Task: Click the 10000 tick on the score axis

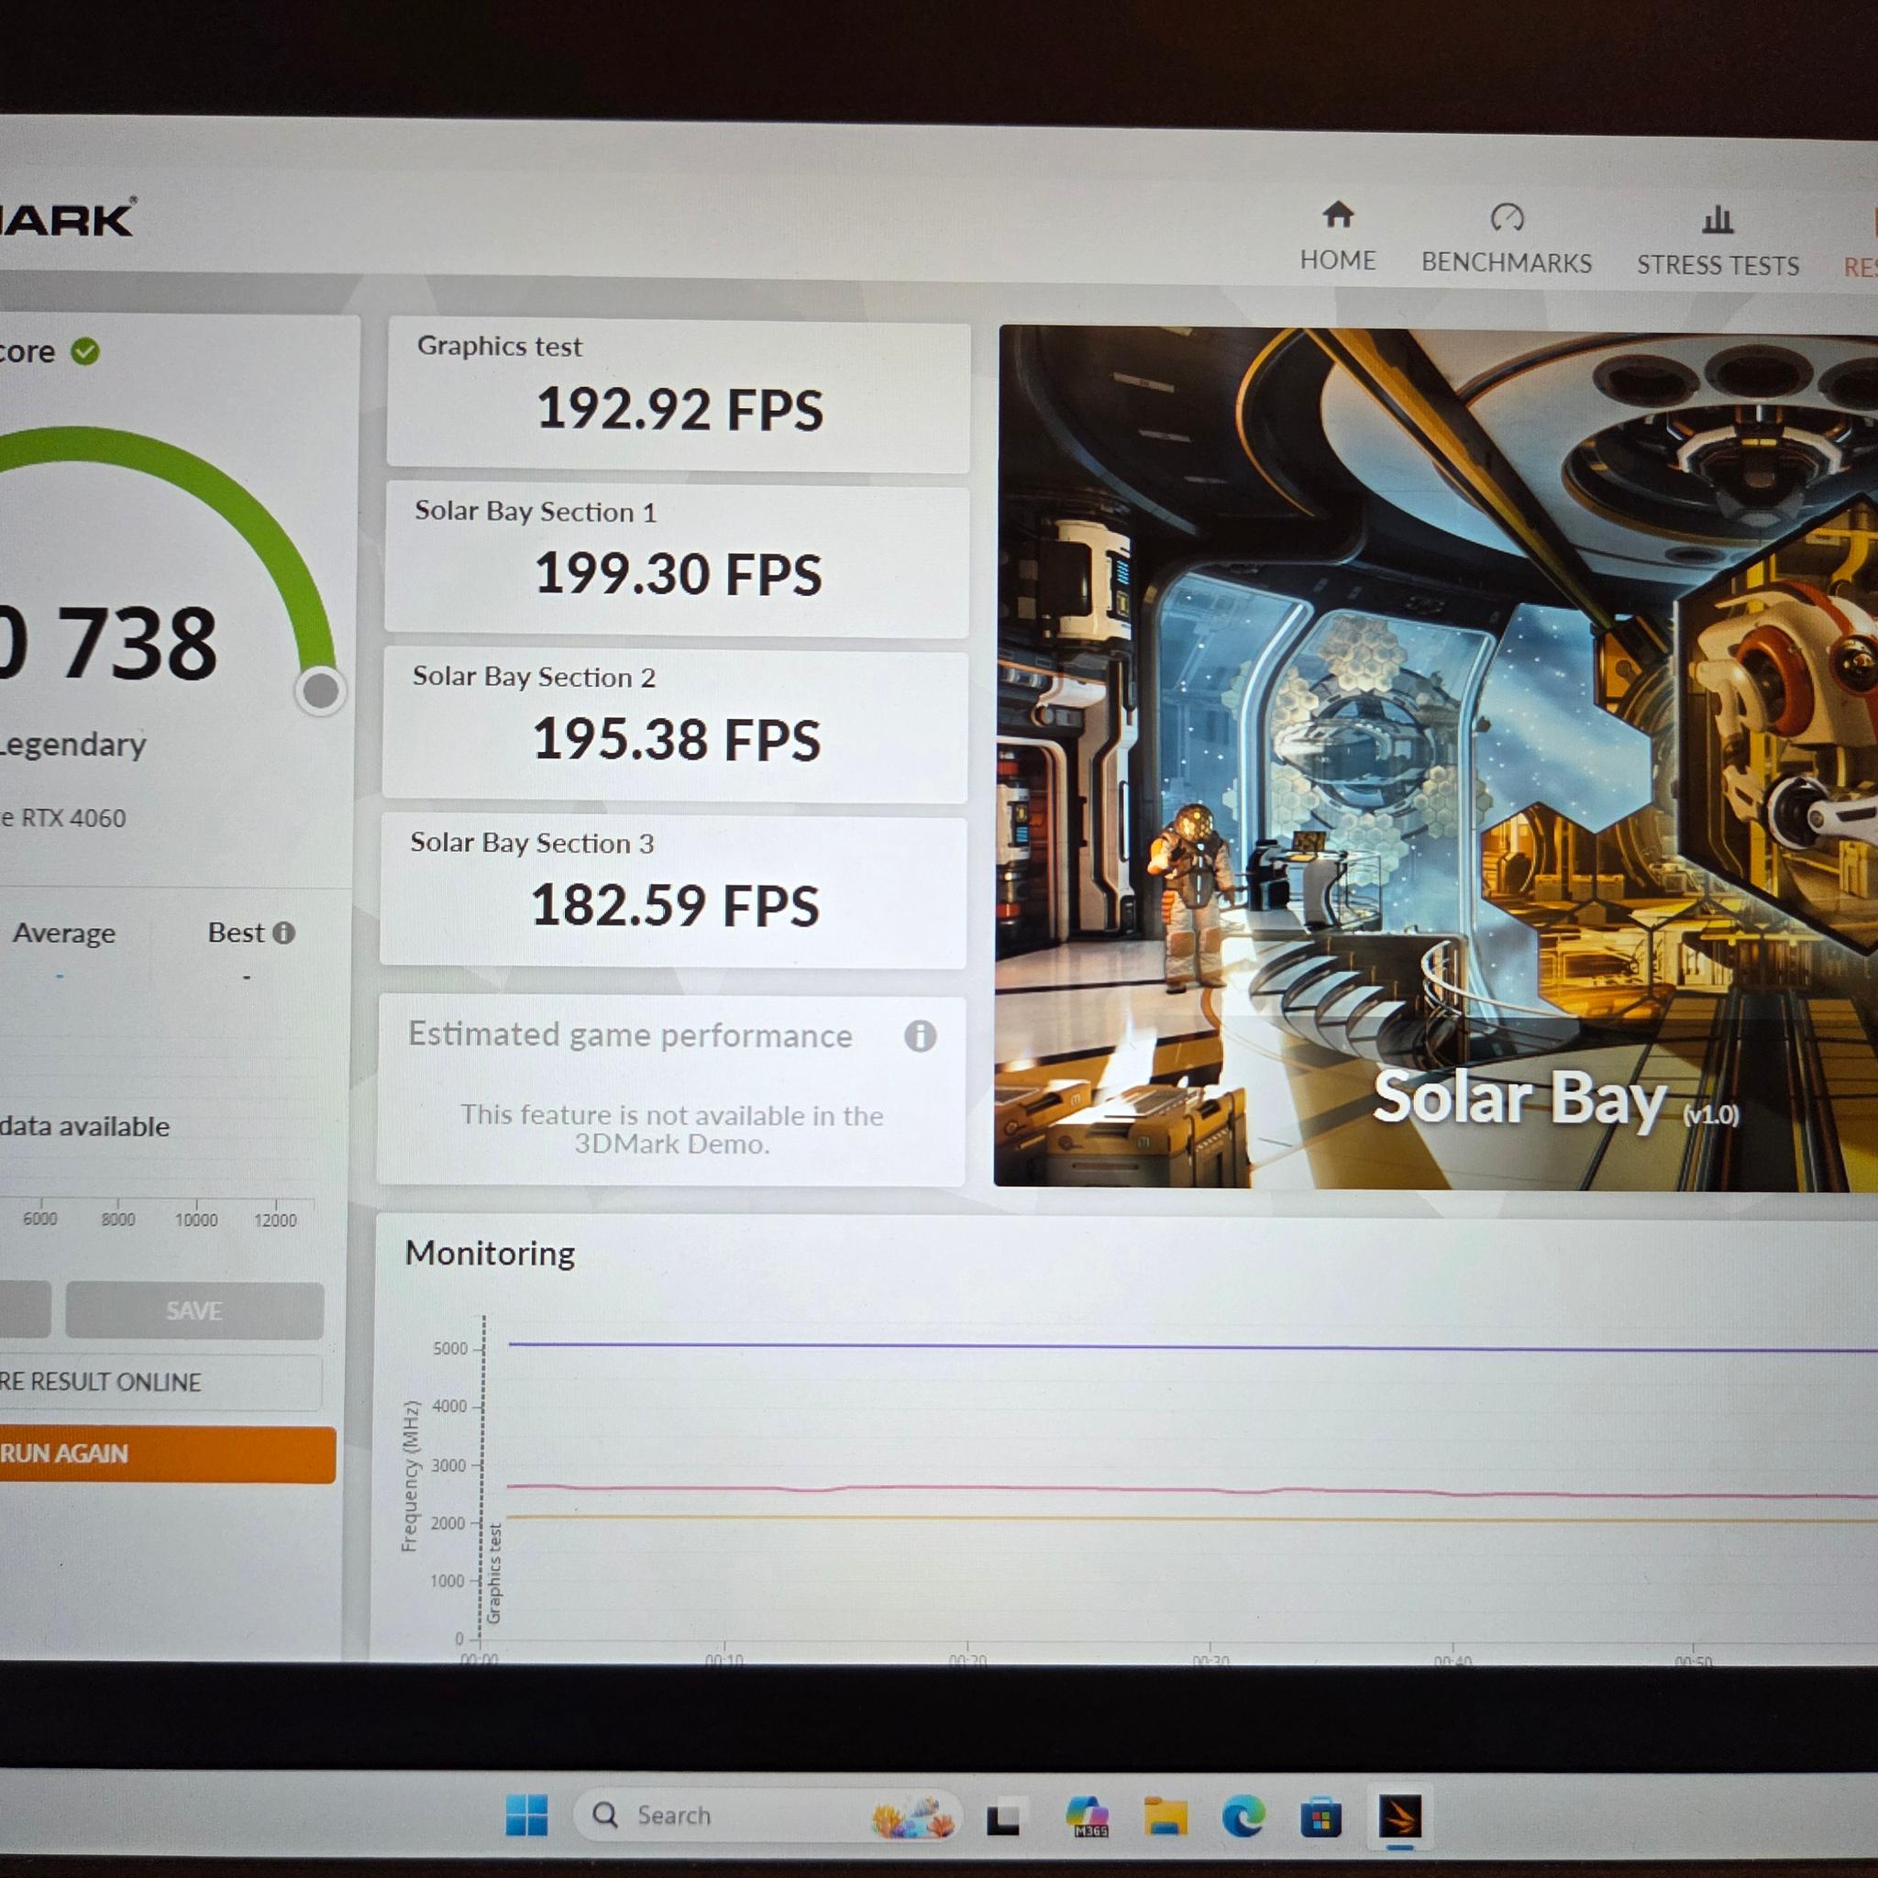Action: [x=196, y=1220]
